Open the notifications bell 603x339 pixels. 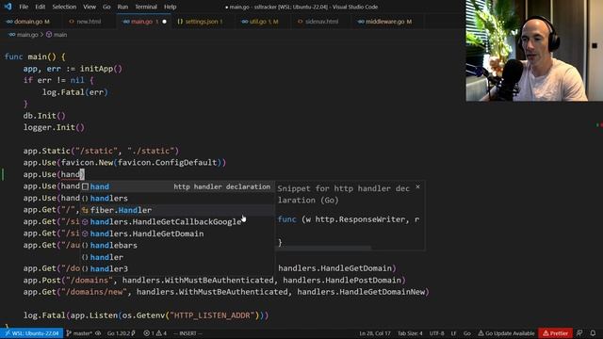(593, 333)
